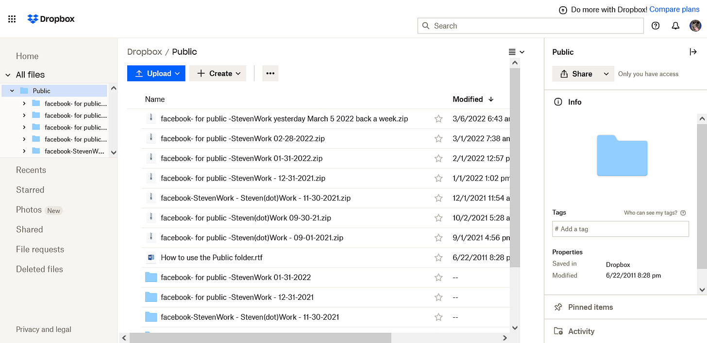
Task: Expand the first facebook- for public tree folder
Action: coord(24,103)
